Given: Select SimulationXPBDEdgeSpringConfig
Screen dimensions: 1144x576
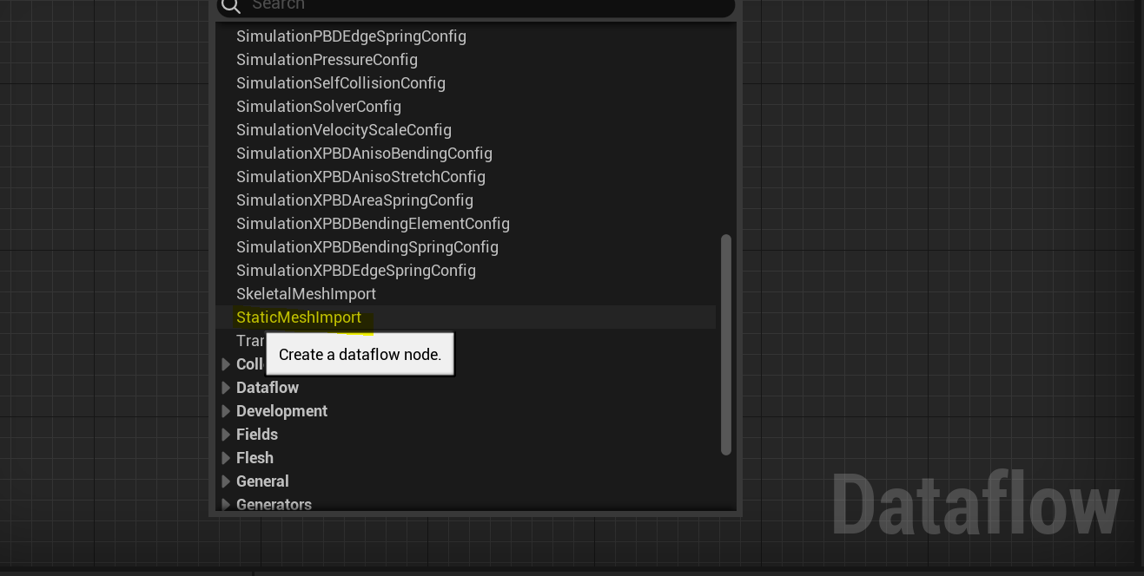Looking at the screenshot, I should click(356, 270).
